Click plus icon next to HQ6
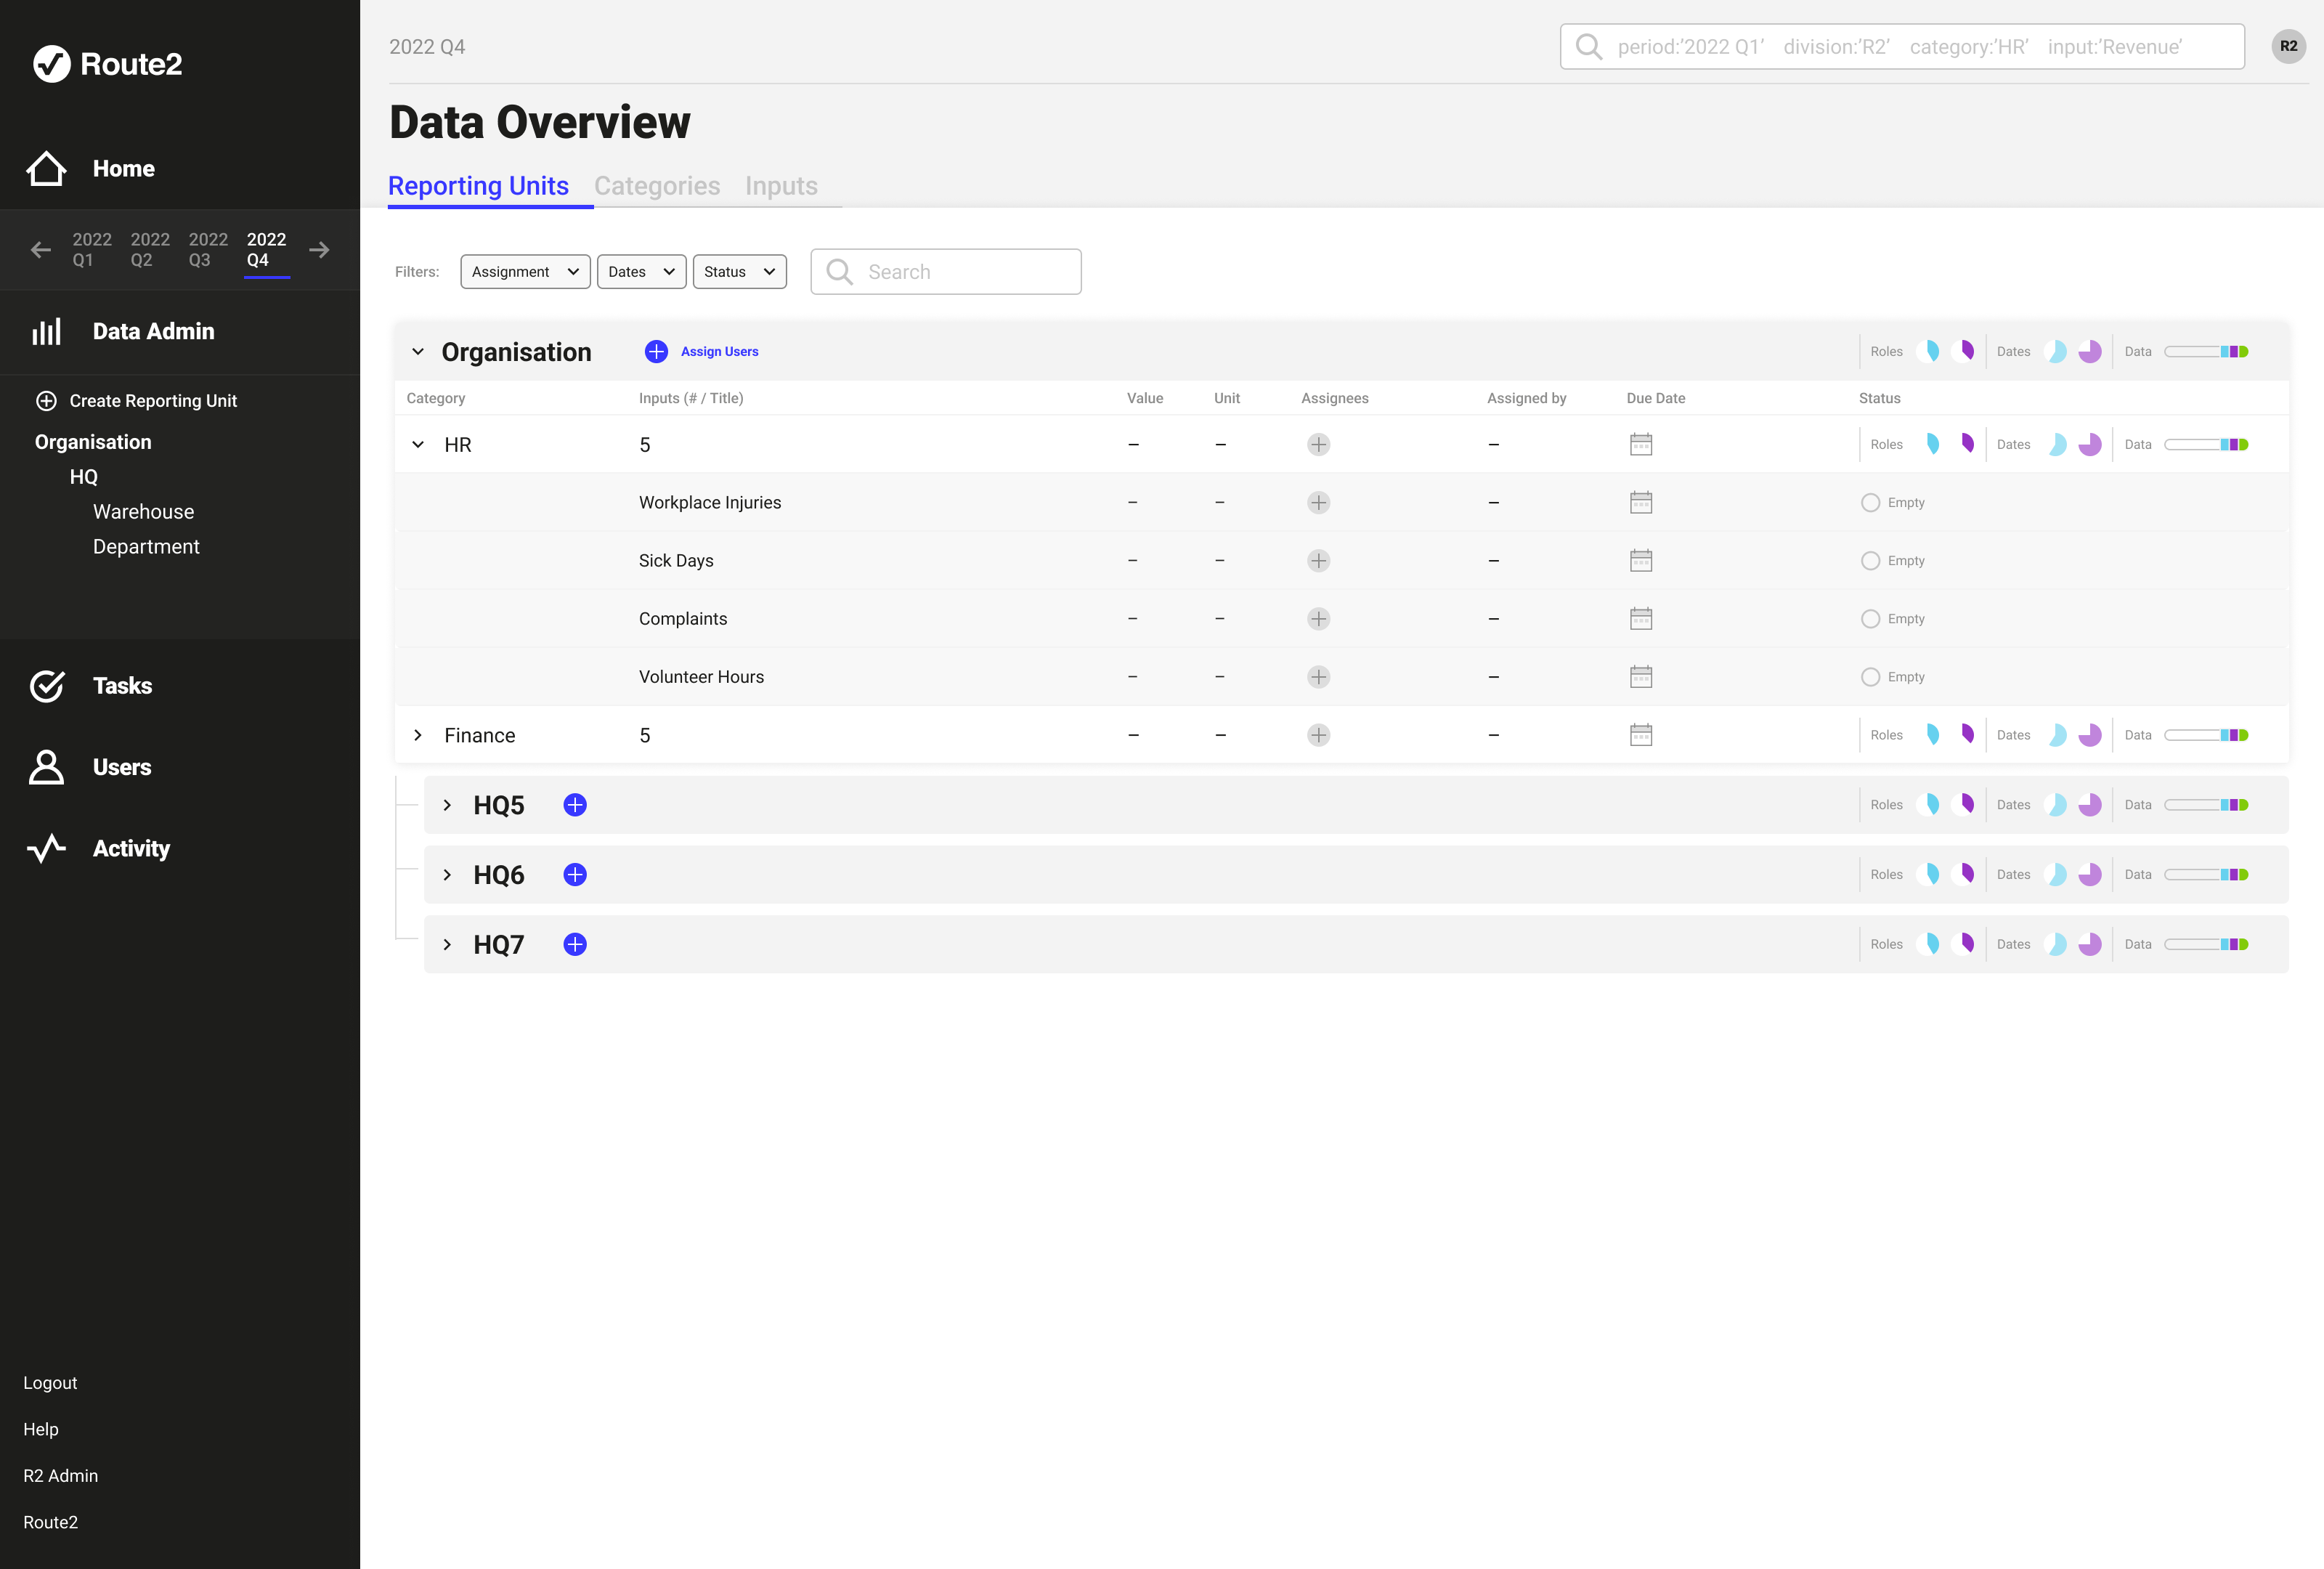 click(x=575, y=875)
